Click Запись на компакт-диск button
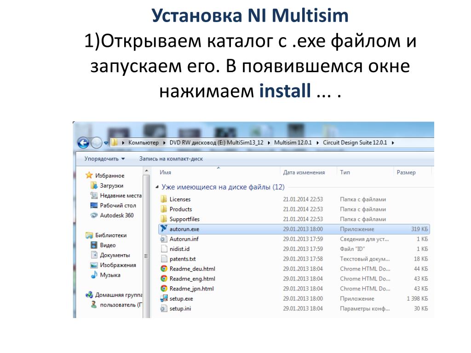 point(171,159)
